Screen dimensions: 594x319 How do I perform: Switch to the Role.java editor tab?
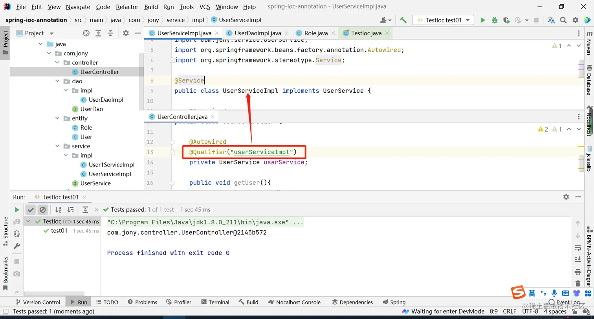(x=316, y=33)
